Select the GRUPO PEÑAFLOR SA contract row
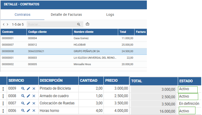 pos(74,51)
